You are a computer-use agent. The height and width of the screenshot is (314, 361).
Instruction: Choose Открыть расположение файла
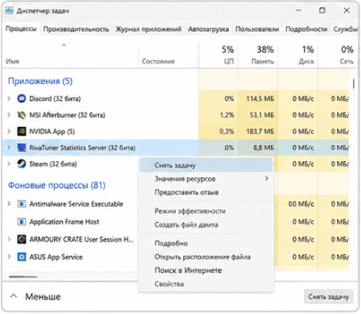[206, 257]
